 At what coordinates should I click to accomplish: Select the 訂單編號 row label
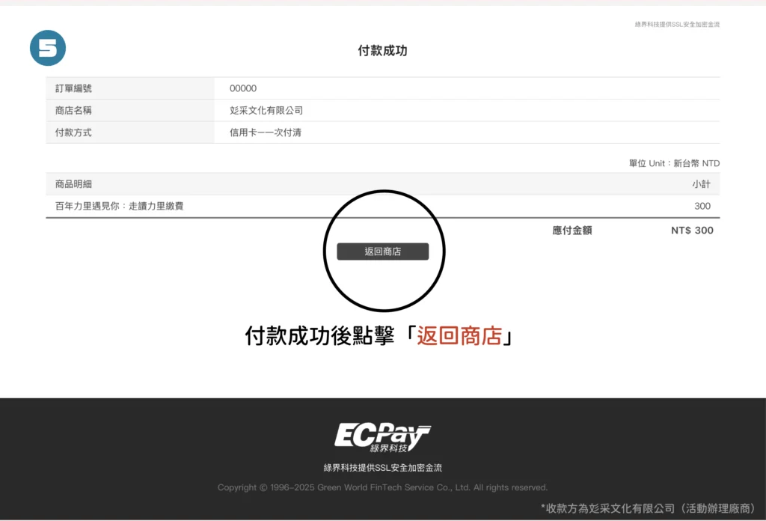tap(73, 88)
